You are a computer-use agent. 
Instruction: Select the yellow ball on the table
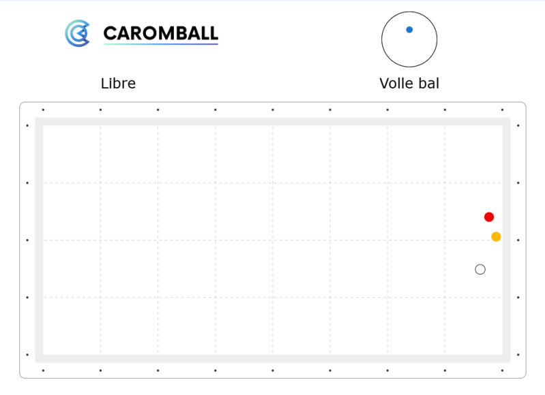click(496, 237)
